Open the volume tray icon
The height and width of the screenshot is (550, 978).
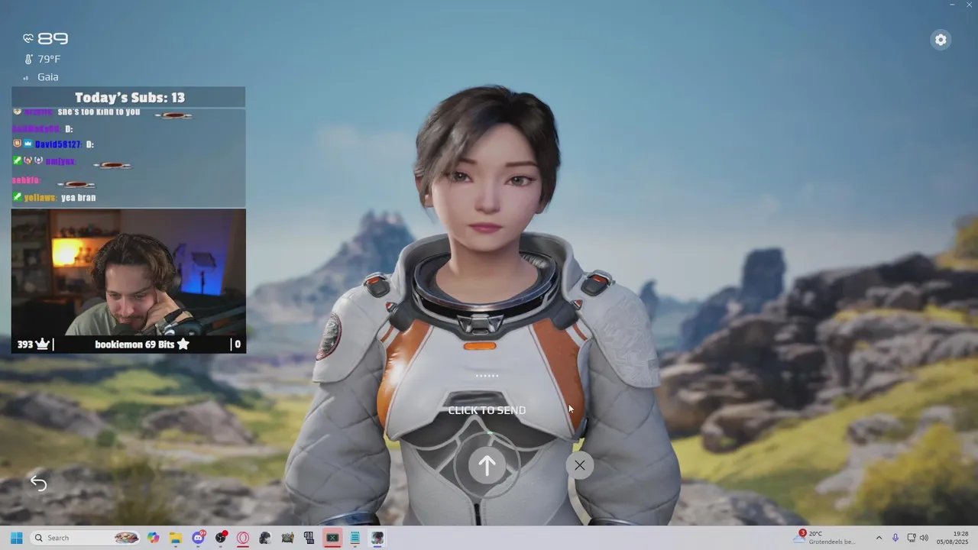tap(924, 538)
